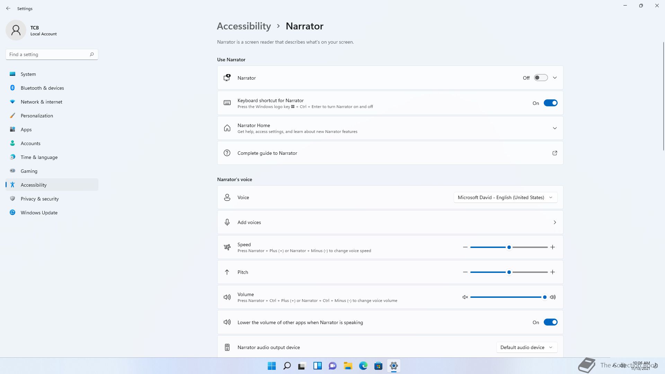Select Accounts in the sidebar
The width and height of the screenshot is (665, 374).
click(x=52, y=143)
